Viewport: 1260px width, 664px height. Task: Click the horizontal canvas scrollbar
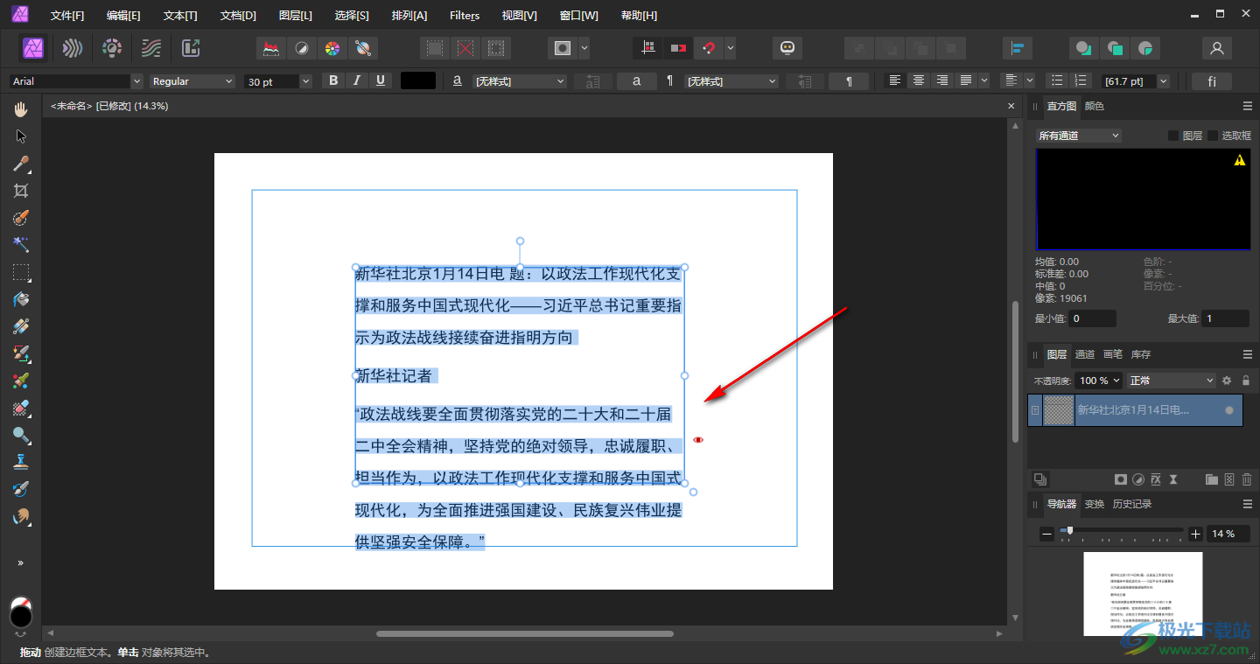[x=525, y=633]
